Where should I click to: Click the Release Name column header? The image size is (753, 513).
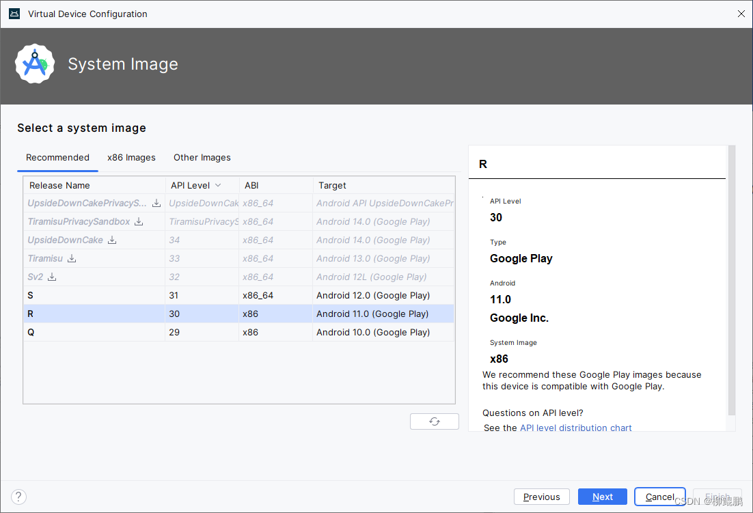click(59, 185)
